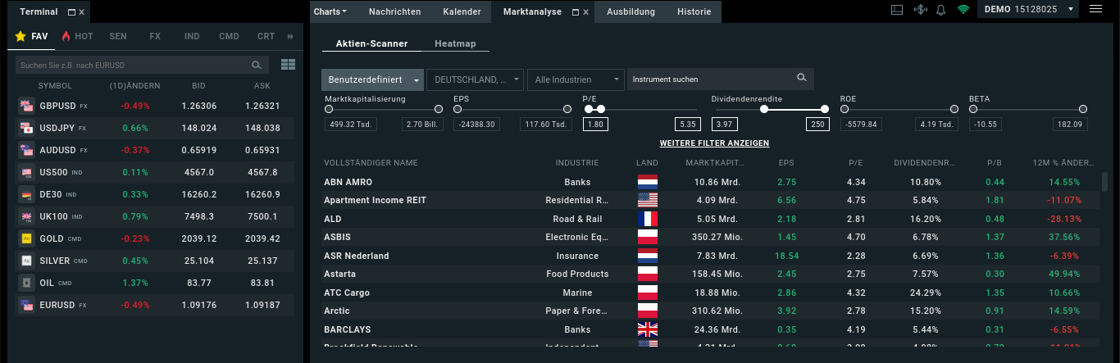Click the grid view icon in Terminal panel
The image size is (1120, 363).
pyautogui.click(x=288, y=65)
